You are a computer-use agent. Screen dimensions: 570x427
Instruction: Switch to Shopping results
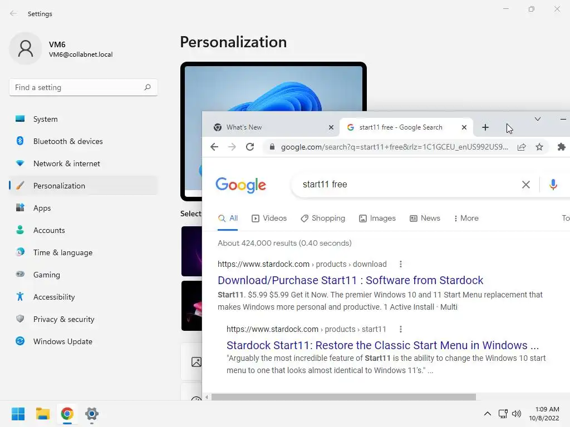(323, 218)
